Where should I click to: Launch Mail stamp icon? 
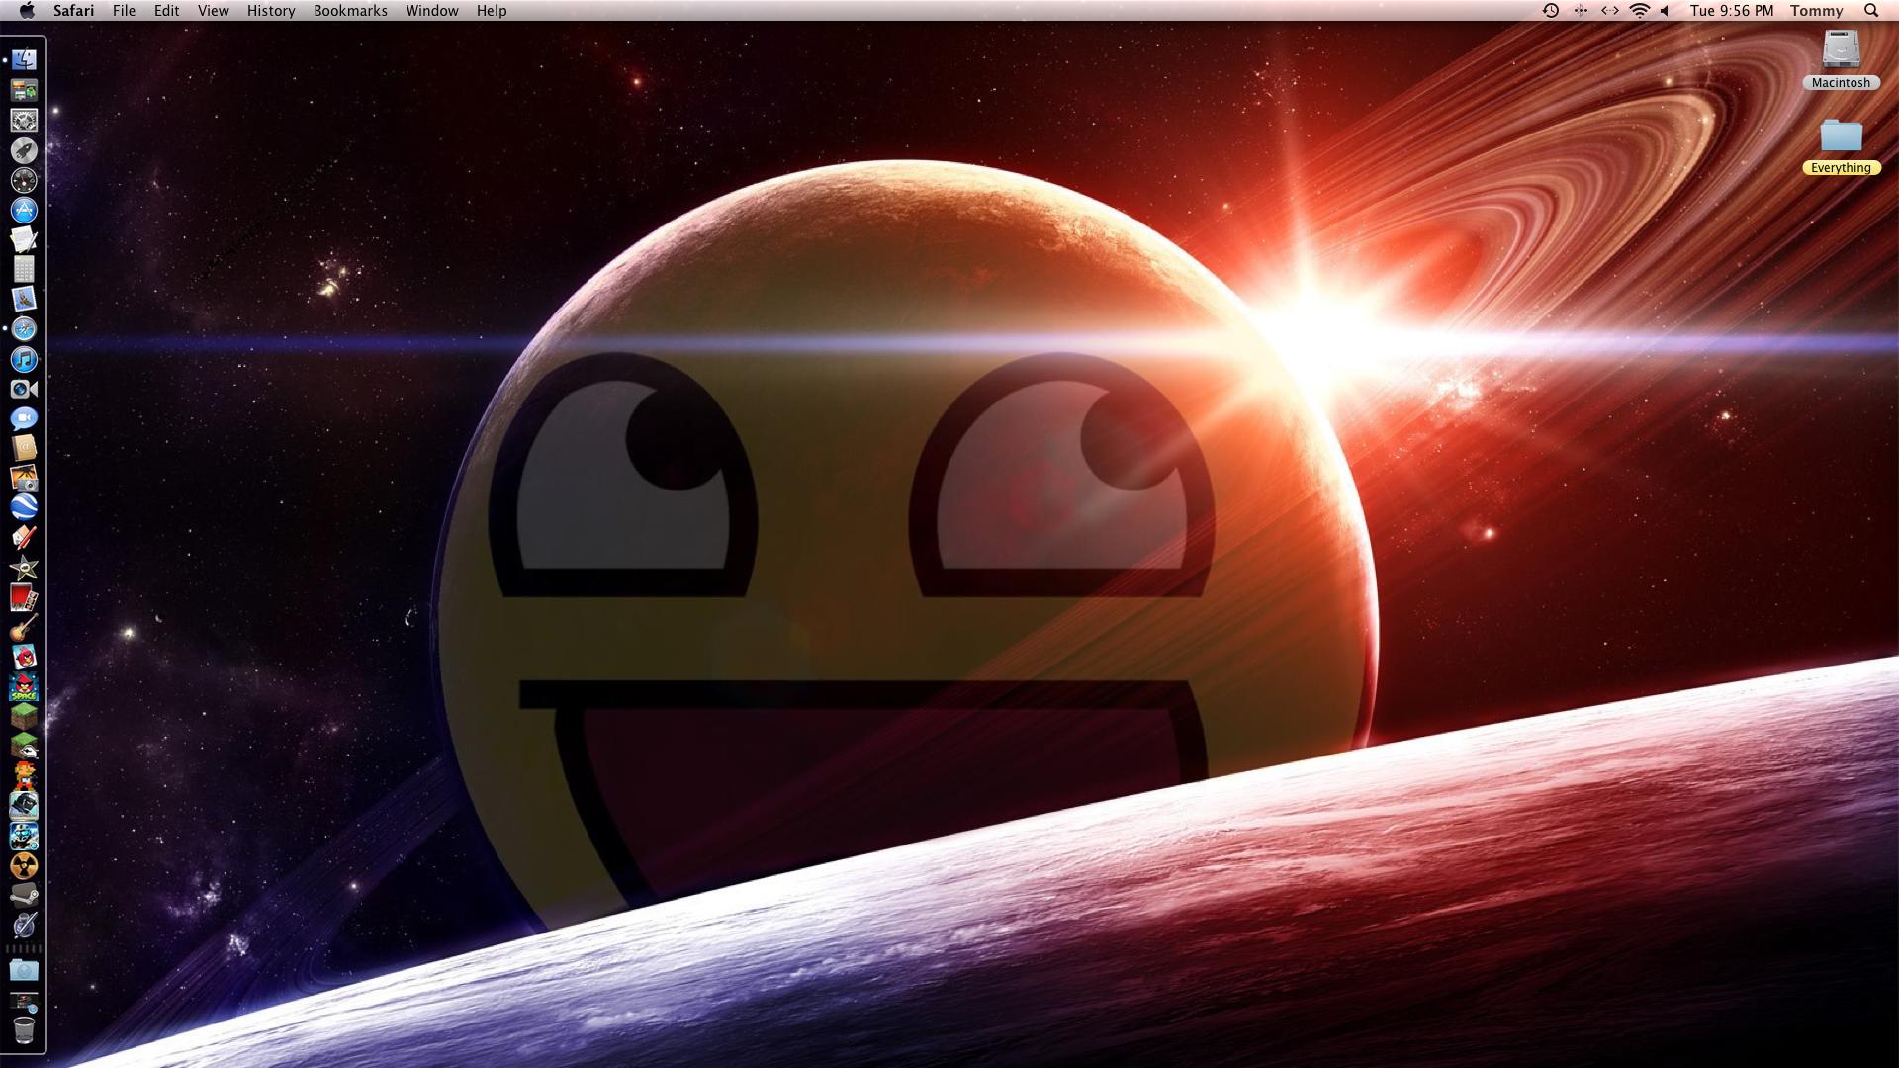point(24,299)
